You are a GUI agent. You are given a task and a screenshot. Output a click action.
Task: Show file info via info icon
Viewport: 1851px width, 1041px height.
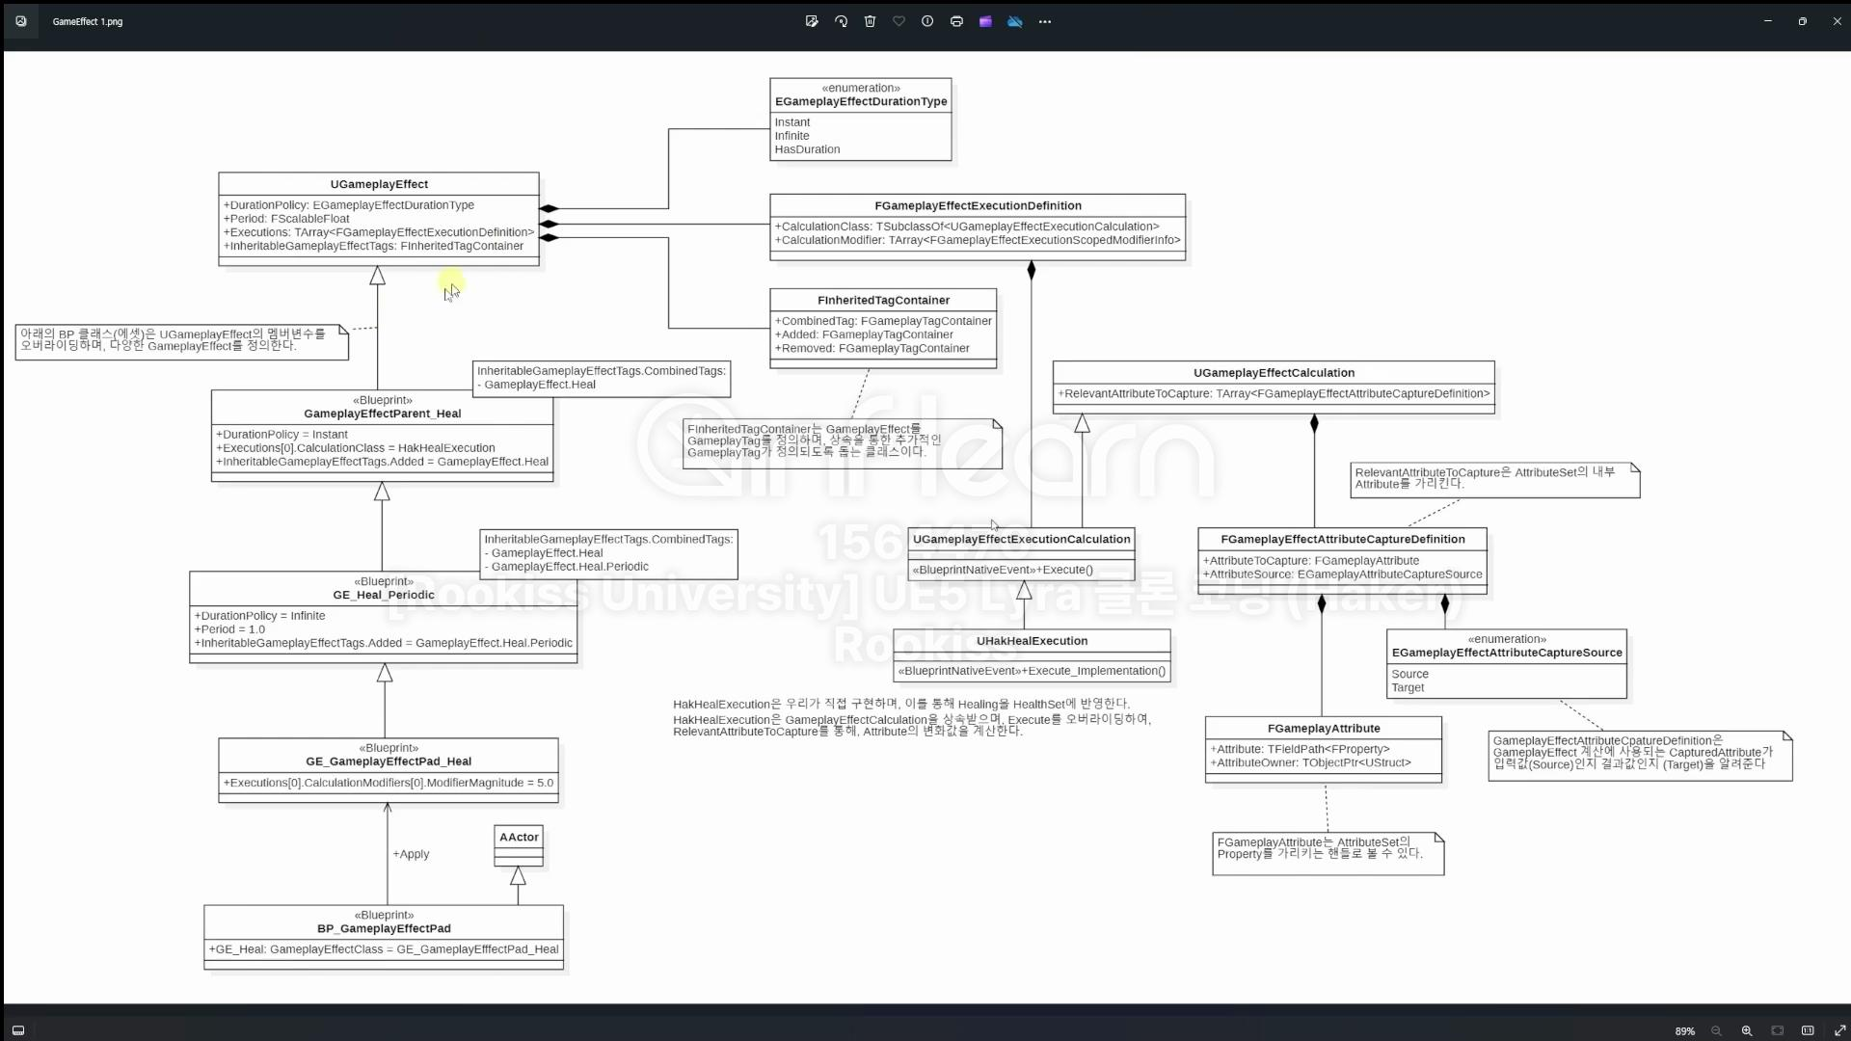click(927, 21)
